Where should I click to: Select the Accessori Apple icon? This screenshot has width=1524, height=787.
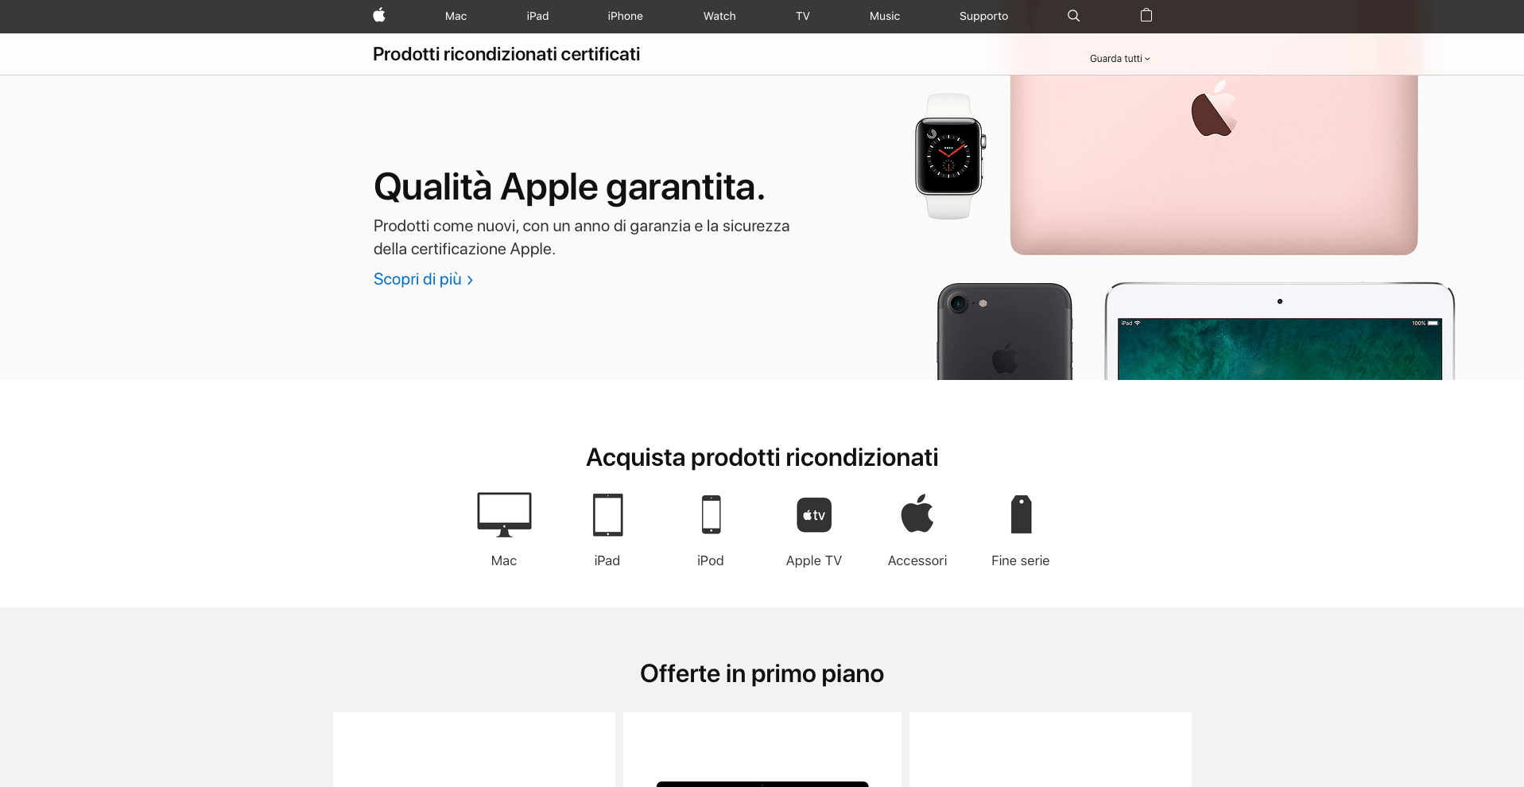[917, 513]
